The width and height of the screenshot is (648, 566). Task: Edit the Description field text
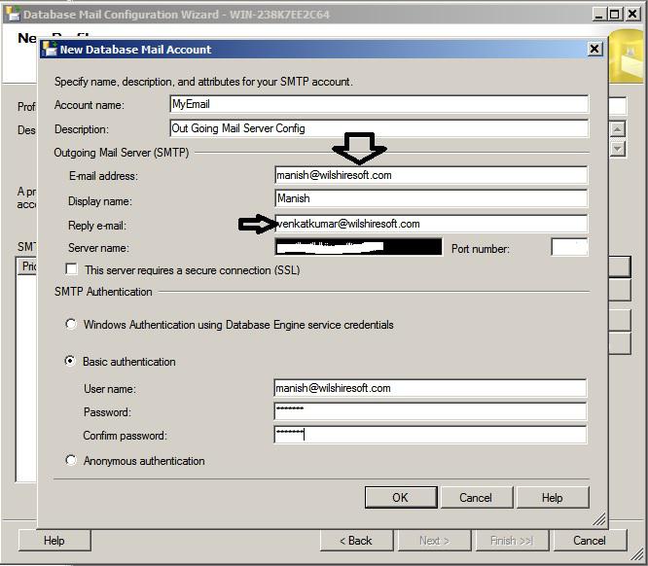tap(378, 128)
